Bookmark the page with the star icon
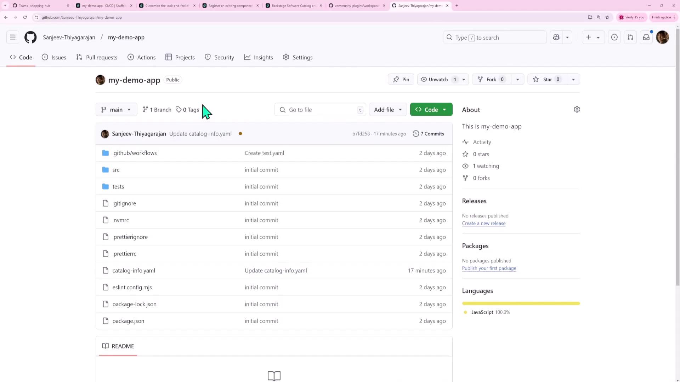Image resolution: width=680 pixels, height=382 pixels. [x=607, y=17]
